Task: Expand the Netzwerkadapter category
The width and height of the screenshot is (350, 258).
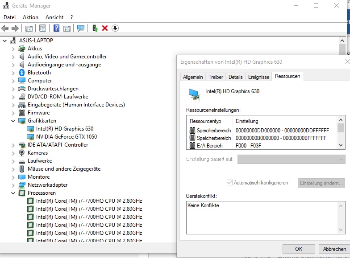Action: (x=13, y=185)
